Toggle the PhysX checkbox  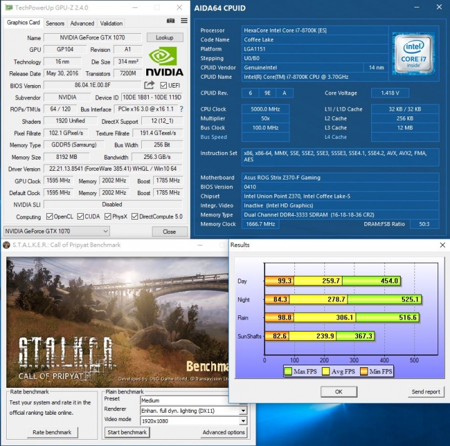tap(108, 216)
